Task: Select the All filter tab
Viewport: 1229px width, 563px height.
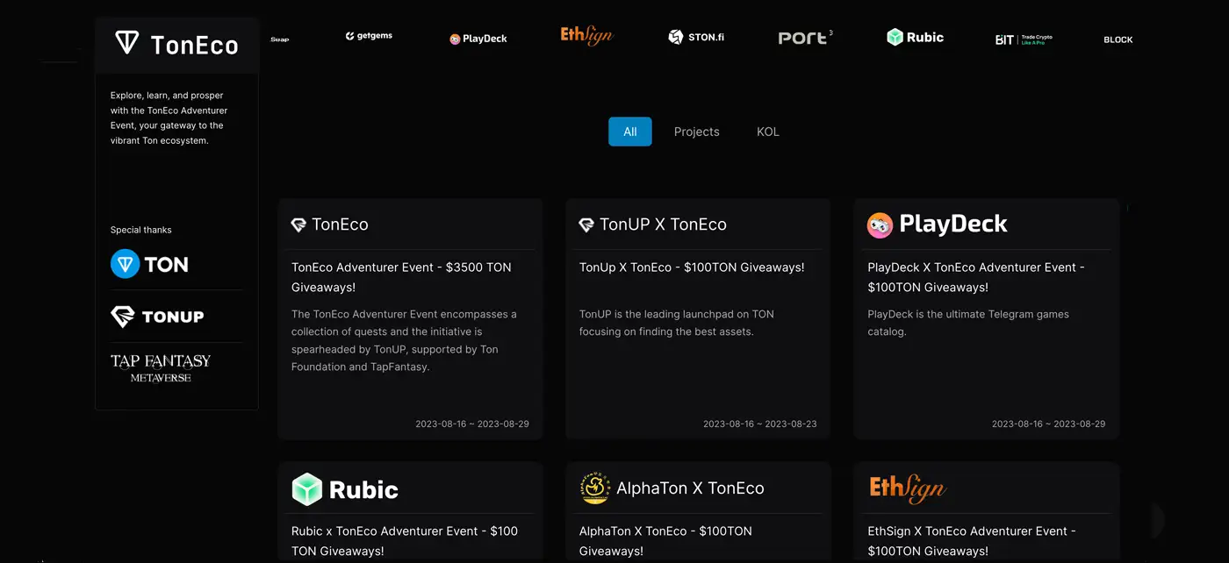Action: (x=629, y=132)
